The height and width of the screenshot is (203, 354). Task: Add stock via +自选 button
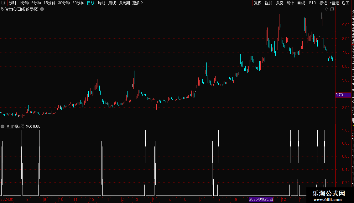(x=334, y=3)
